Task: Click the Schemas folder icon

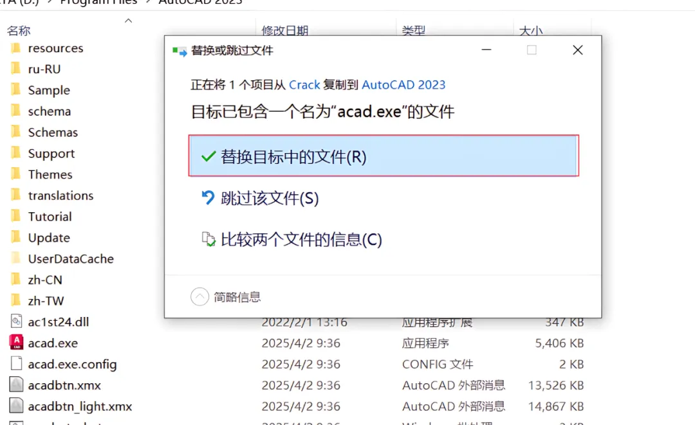Action: (x=15, y=131)
